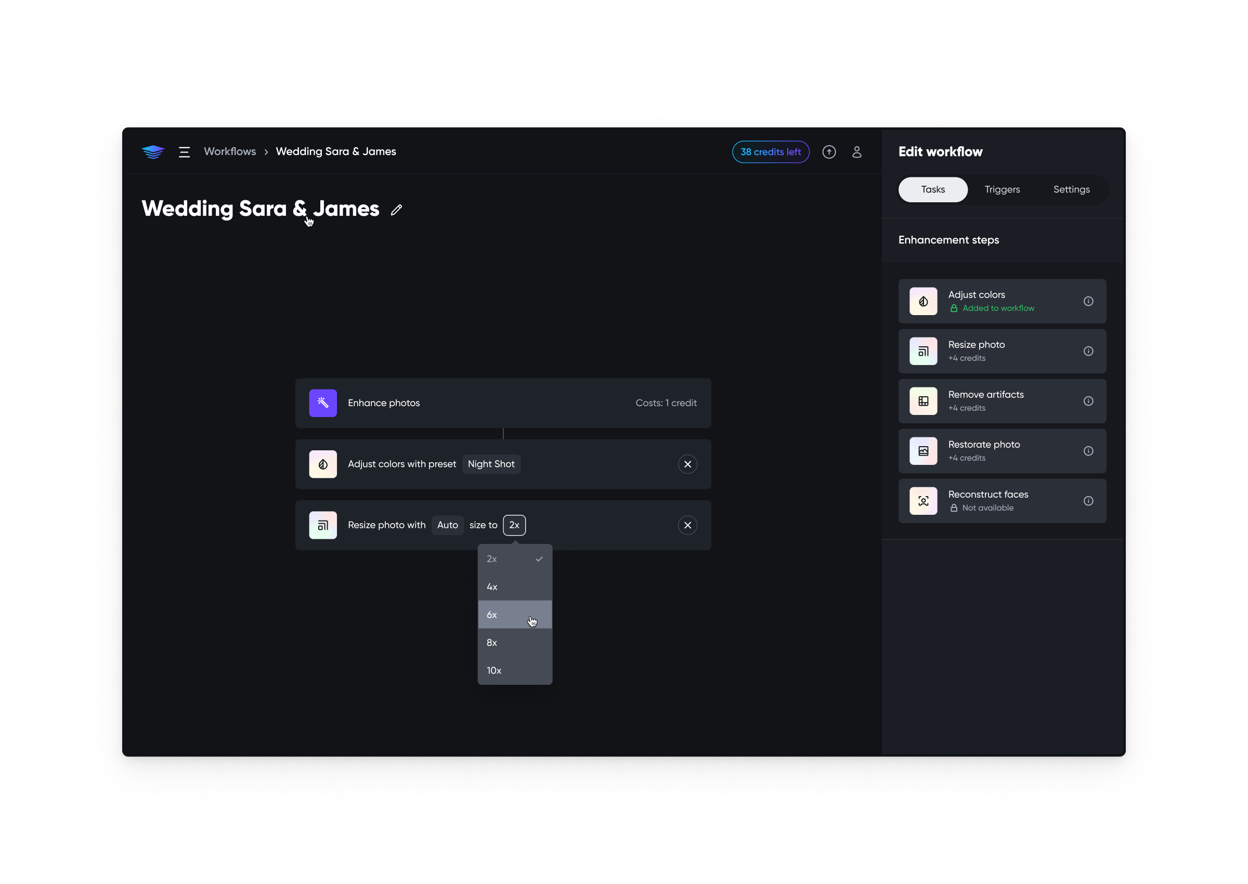The image size is (1248, 884).
Task: Click Resize photo icon in Enhancement steps
Action: [922, 351]
